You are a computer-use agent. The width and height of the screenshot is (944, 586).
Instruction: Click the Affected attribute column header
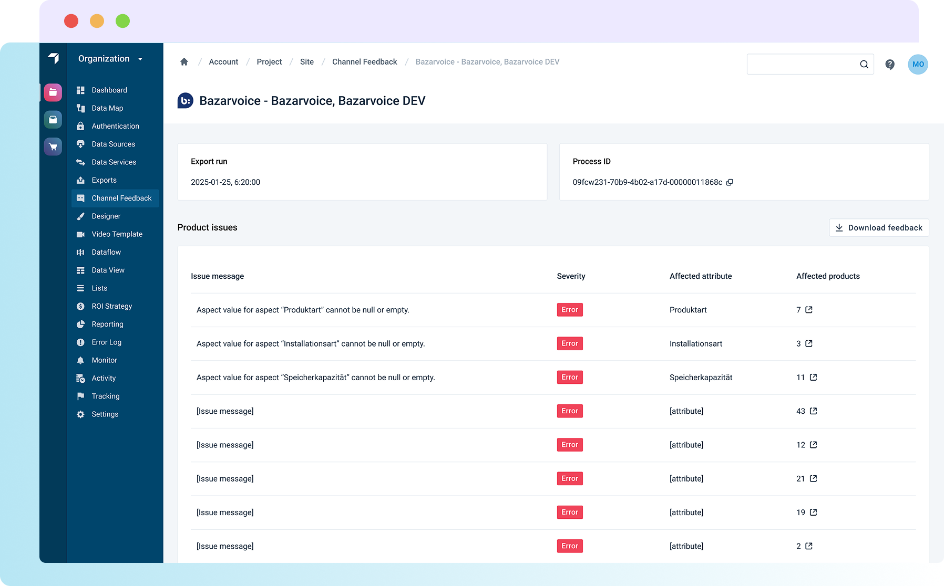(x=701, y=276)
